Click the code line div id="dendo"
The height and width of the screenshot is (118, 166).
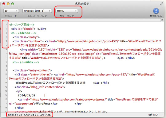pos(29,29)
